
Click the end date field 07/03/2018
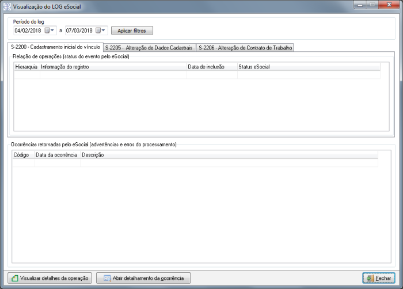click(x=79, y=30)
